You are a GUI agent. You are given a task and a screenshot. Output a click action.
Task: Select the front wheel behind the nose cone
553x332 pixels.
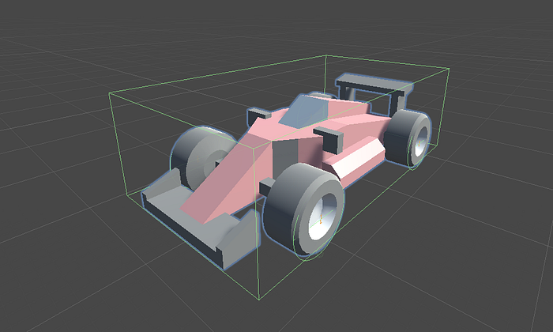[x=201, y=157]
